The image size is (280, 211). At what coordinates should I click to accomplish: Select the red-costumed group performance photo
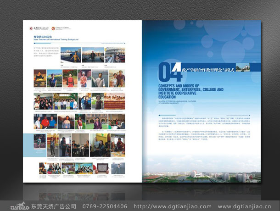pos(114,102)
